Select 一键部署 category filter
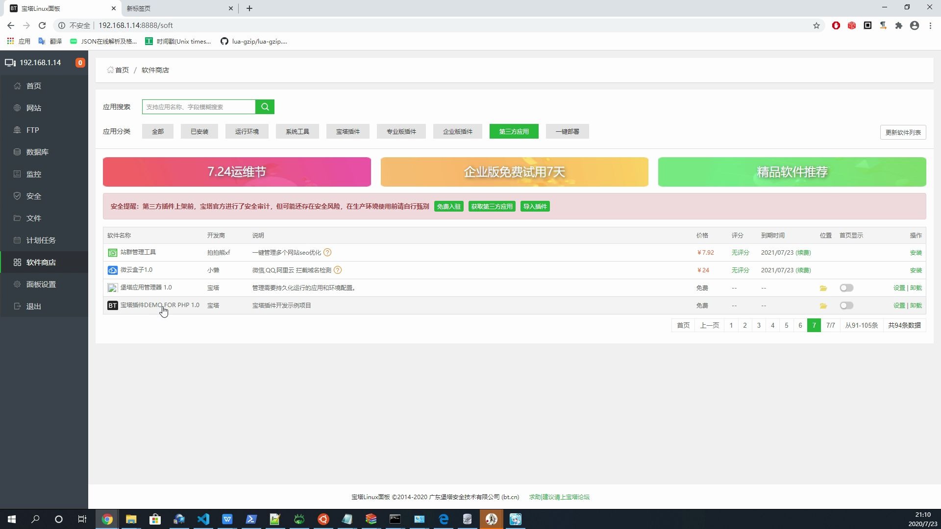Viewport: 941px width, 529px height. pos(568,131)
